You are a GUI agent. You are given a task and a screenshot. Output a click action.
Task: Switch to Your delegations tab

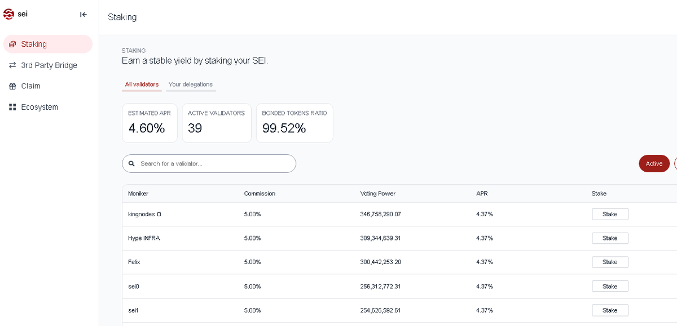pyautogui.click(x=191, y=84)
